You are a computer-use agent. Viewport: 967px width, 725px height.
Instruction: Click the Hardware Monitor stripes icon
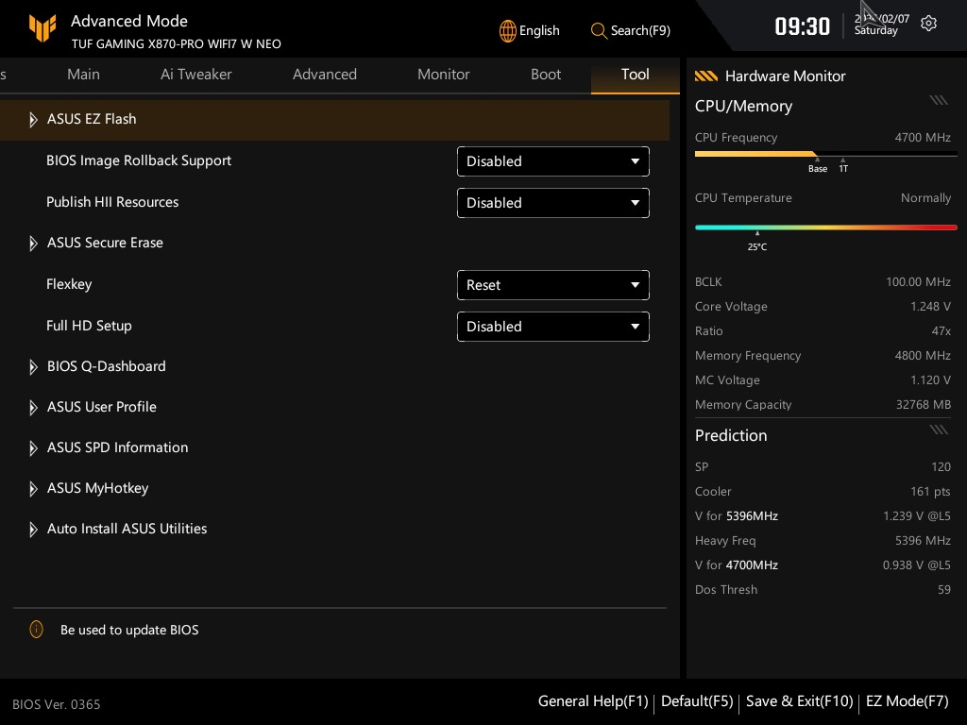click(705, 76)
